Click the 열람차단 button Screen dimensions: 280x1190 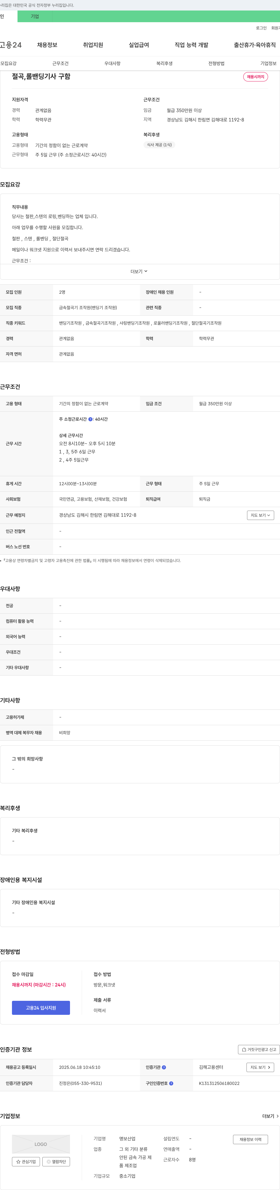click(x=56, y=1161)
